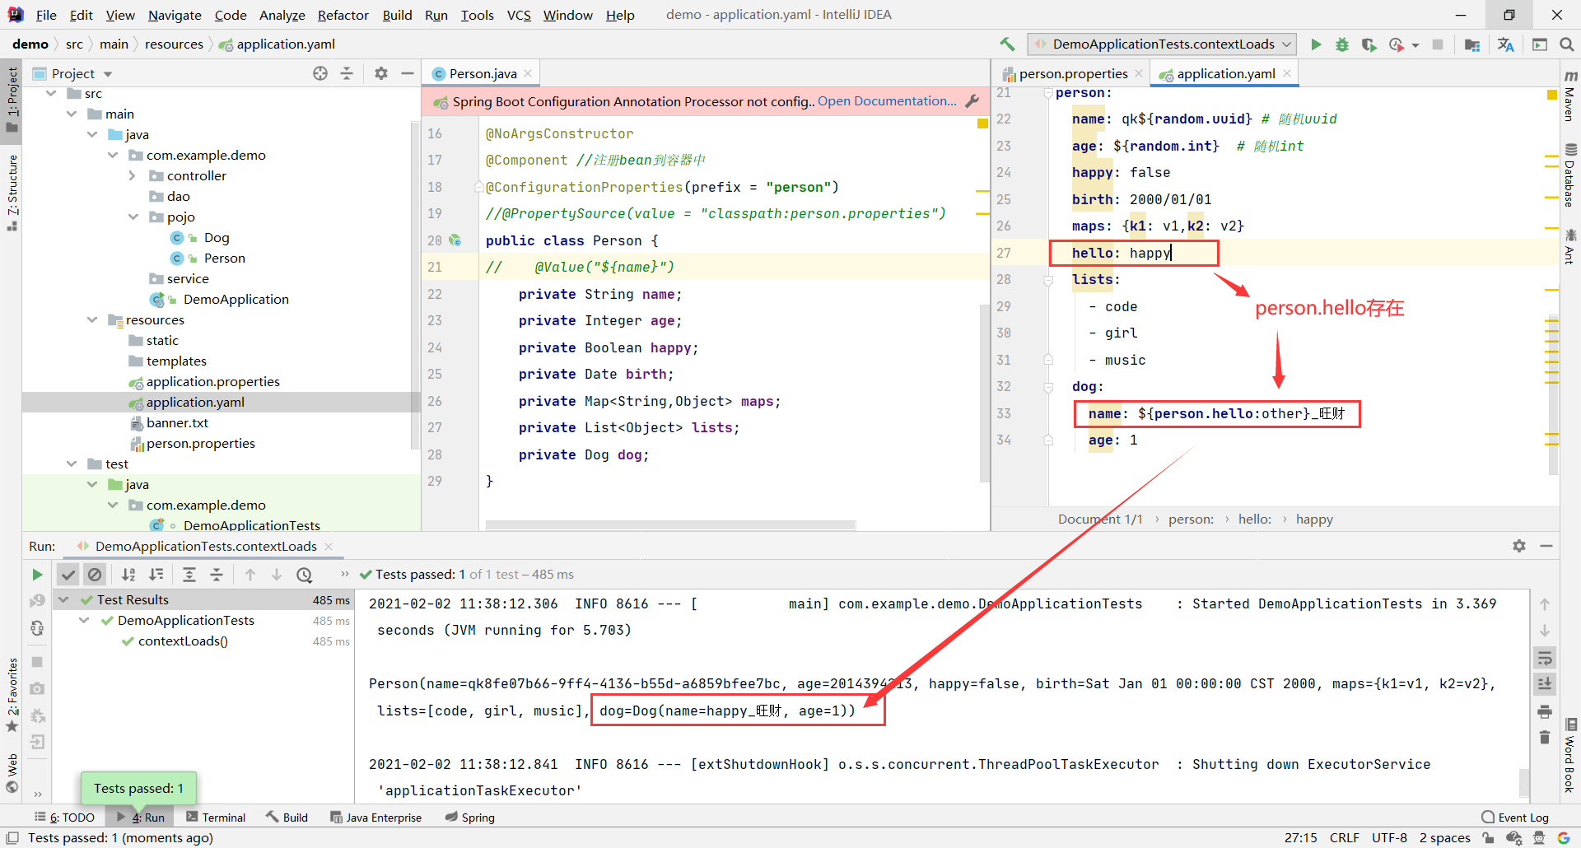Screen dimensions: 1581x848
Task: Run DemoApplicationTests with Coverage
Action: (1369, 44)
